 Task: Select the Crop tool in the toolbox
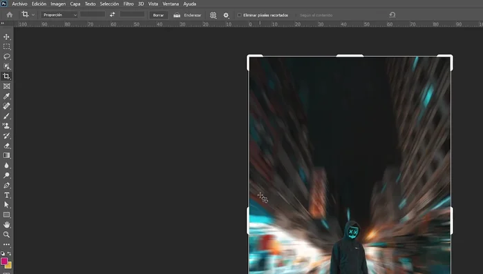click(x=6, y=77)
